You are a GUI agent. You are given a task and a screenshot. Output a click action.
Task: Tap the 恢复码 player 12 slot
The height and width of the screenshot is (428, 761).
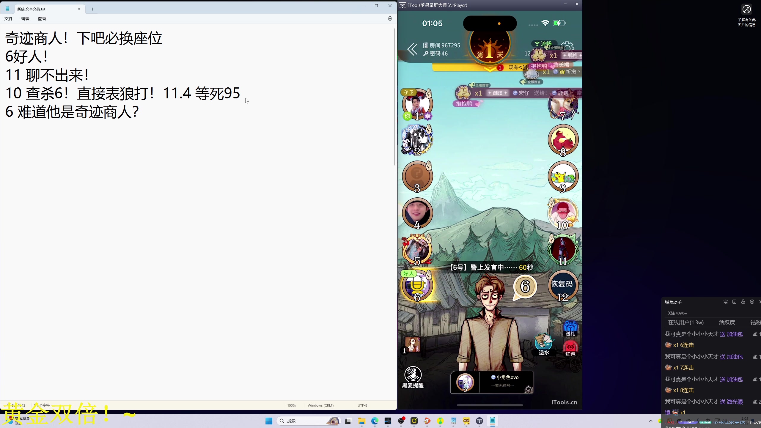[x=563, y=286]
